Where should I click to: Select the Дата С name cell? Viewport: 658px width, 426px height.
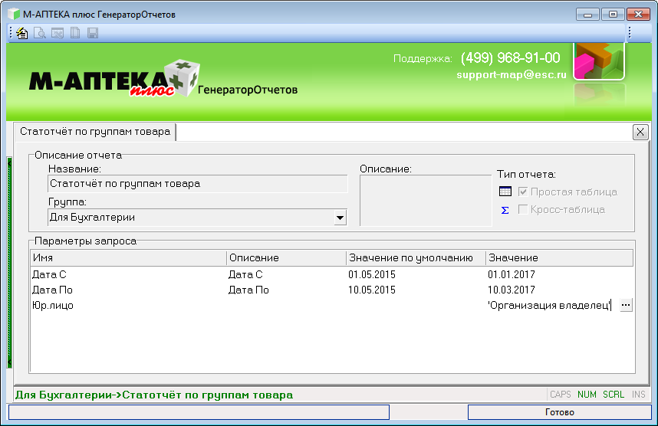(x=49, y=274)
